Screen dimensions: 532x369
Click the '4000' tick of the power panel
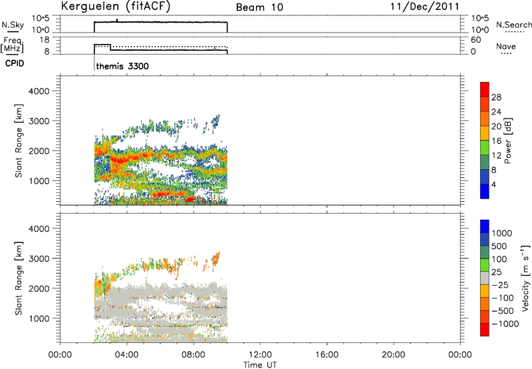click(x=39, y=91)
